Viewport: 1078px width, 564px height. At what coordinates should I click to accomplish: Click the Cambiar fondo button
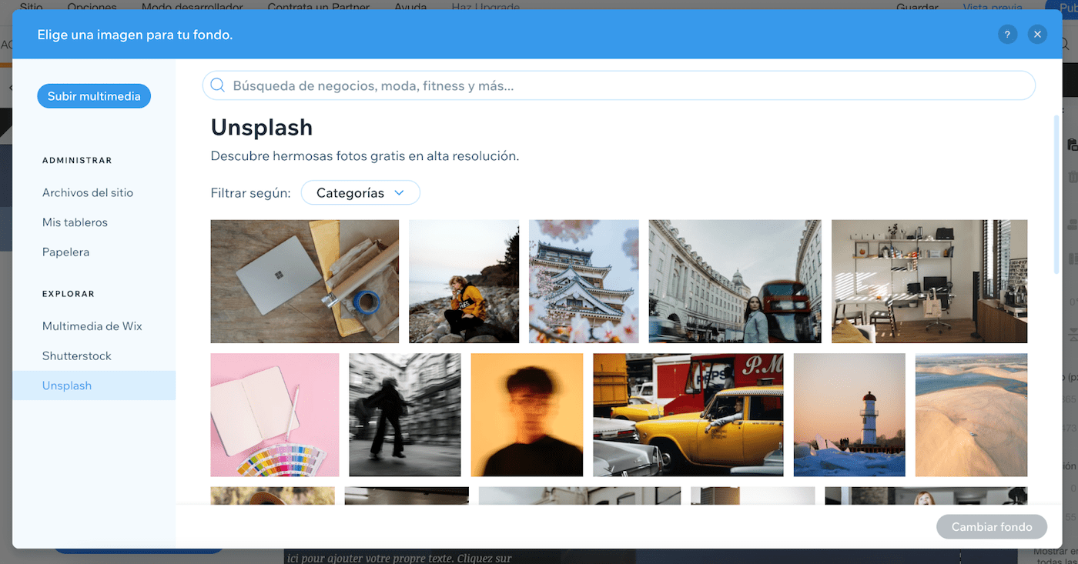tap(992, 527)
